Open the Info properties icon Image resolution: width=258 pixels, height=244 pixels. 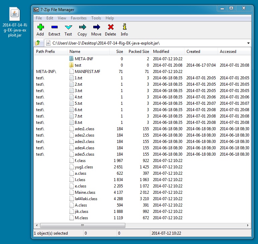(124, 29)
